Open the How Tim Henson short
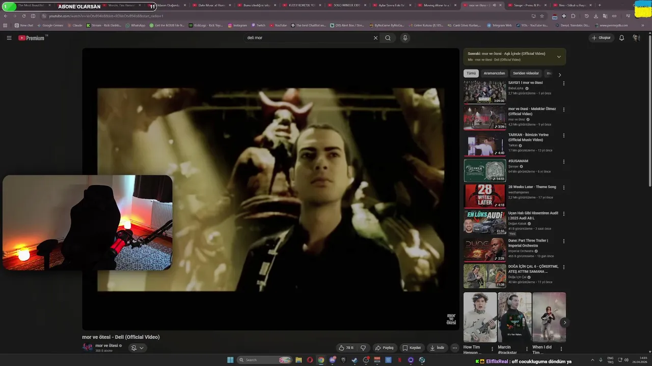This screenshot has height=366, width=652. 480,317
